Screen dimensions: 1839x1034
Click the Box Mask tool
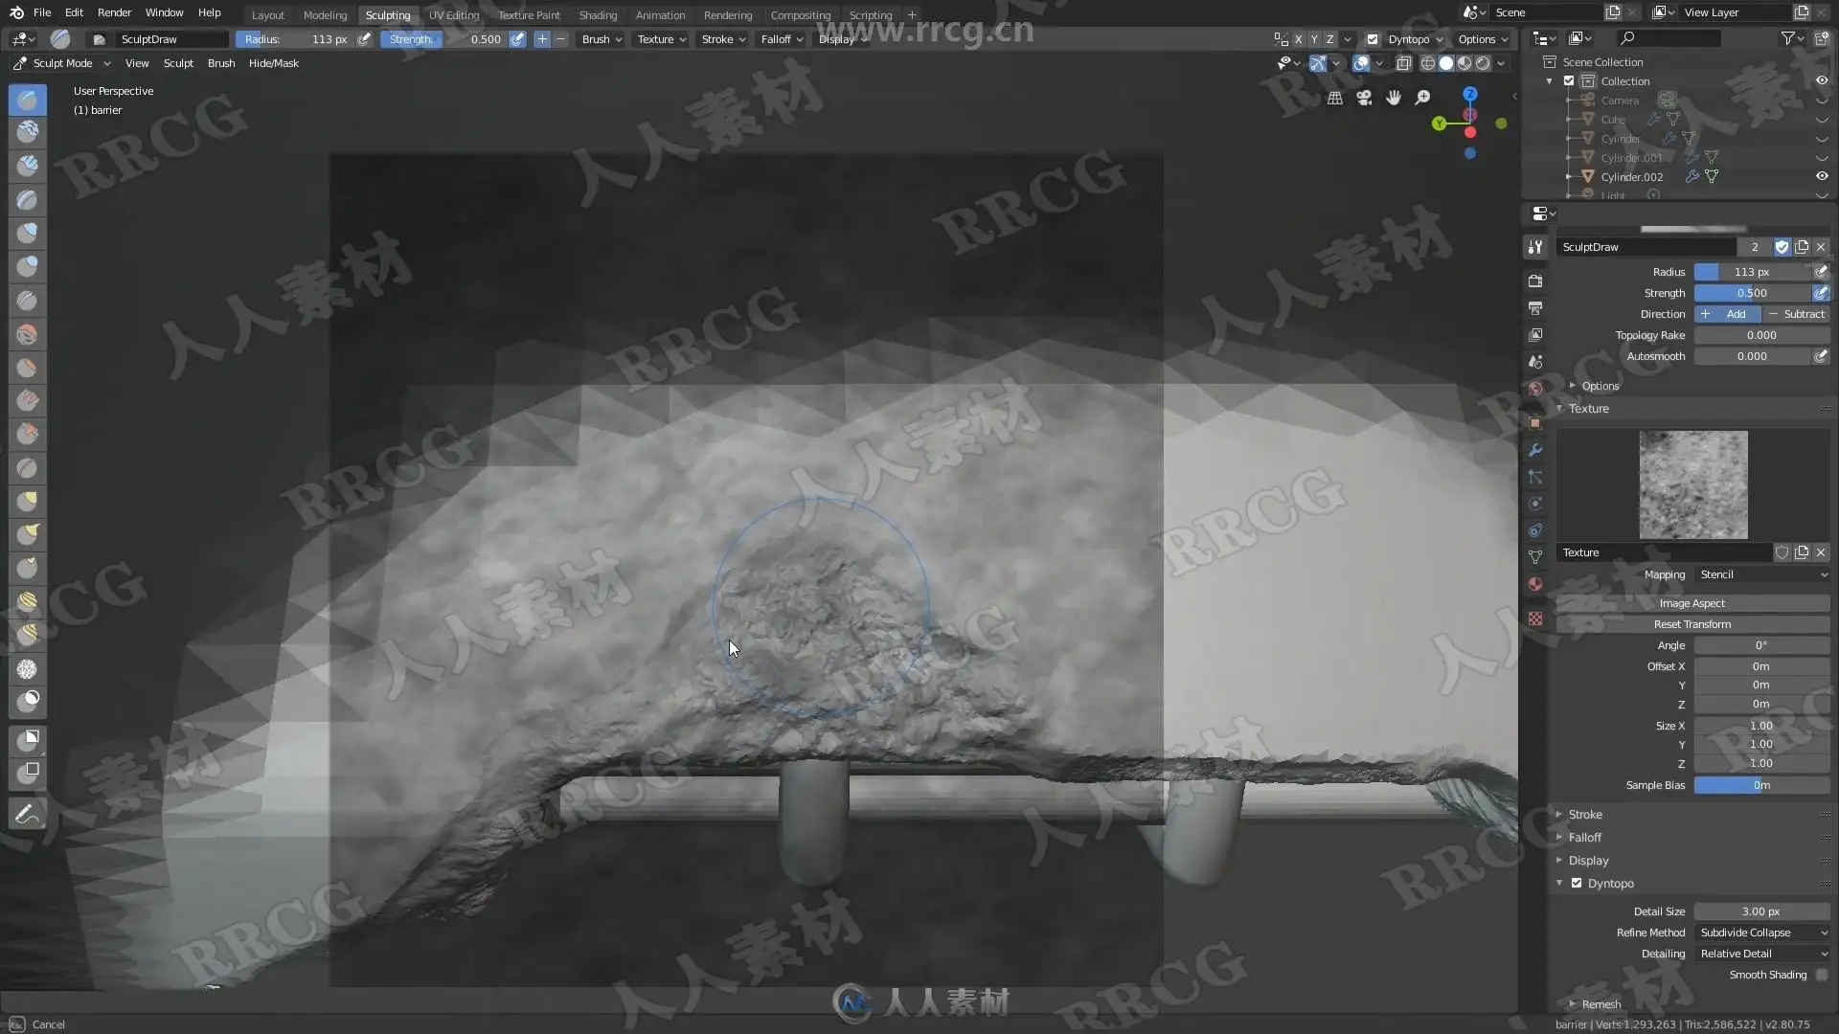coord(28,739)
